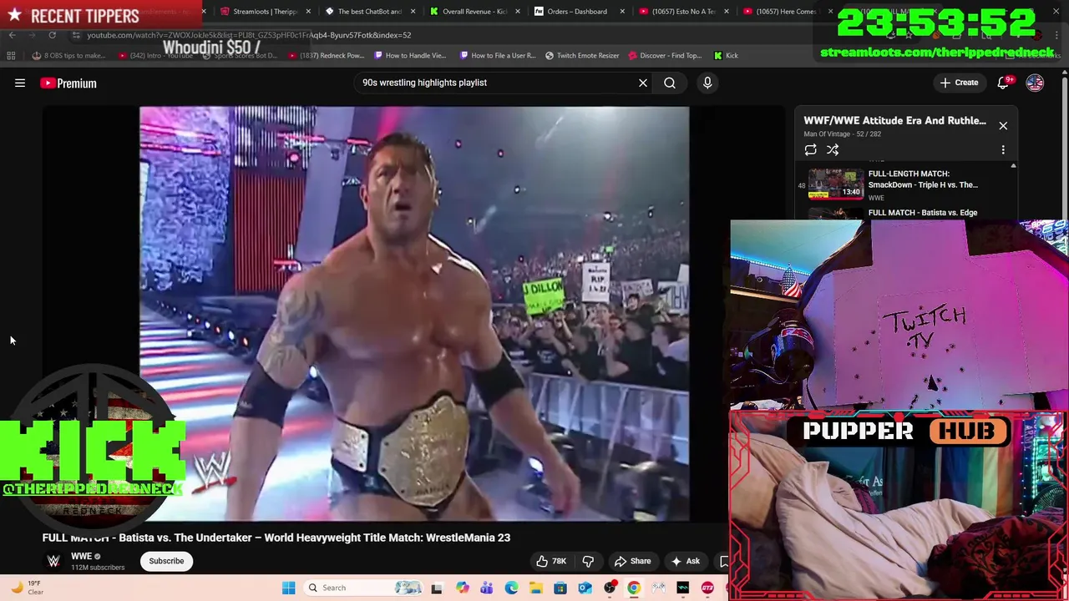Start voice search with the microphone
The height and width of the screenshot is (601, 1069).
[707, 83]
